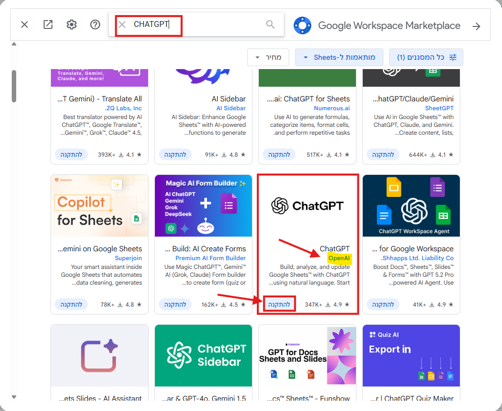Open the 'ChatGPT' card title text
Screen dimensions: 502x411
334,249
